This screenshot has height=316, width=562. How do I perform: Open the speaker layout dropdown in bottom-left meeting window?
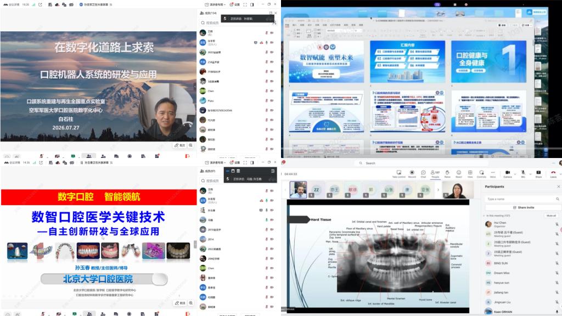[215, 162]
